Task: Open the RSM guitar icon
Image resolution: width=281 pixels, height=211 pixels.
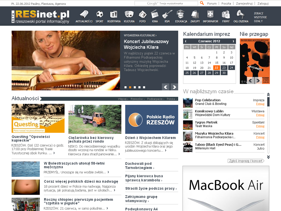Action: click(x=167, y=14)
